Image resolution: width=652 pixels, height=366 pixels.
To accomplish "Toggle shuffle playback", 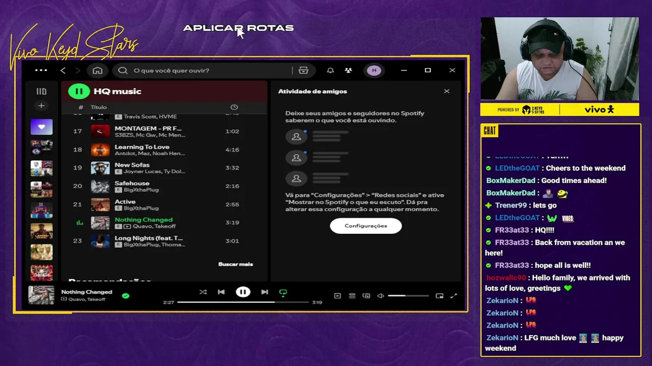I will tap(203, 292).
